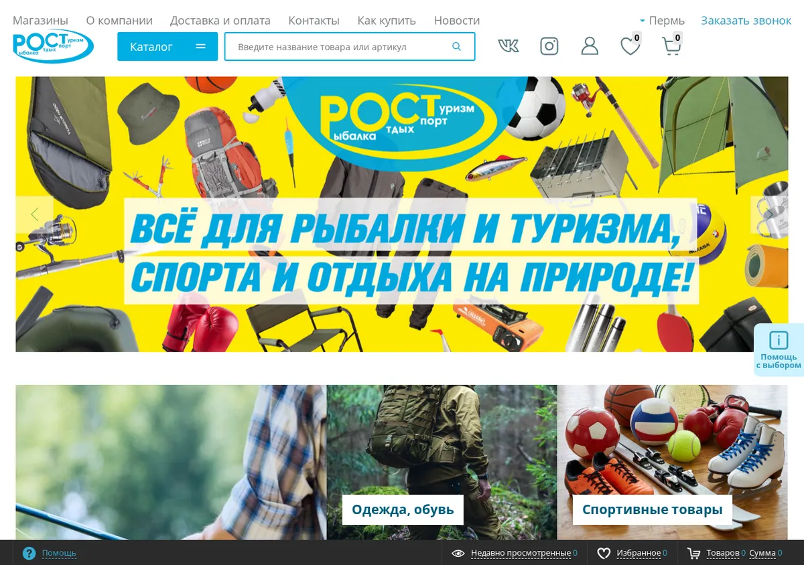Image resolution: width=804 pixels, height=565 pixels.
Task: Expand the Пермь city selector
Action: (662, 21)
